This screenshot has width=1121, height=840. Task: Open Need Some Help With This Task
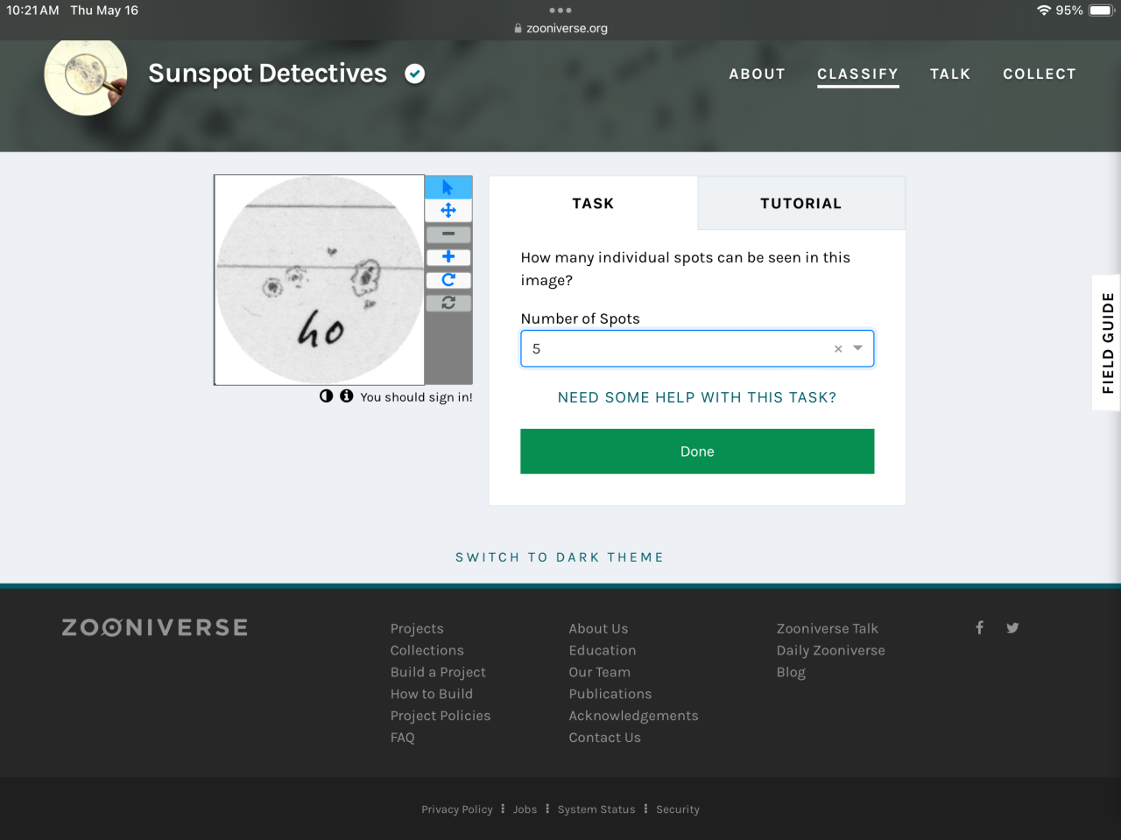(x=697, y=397)
